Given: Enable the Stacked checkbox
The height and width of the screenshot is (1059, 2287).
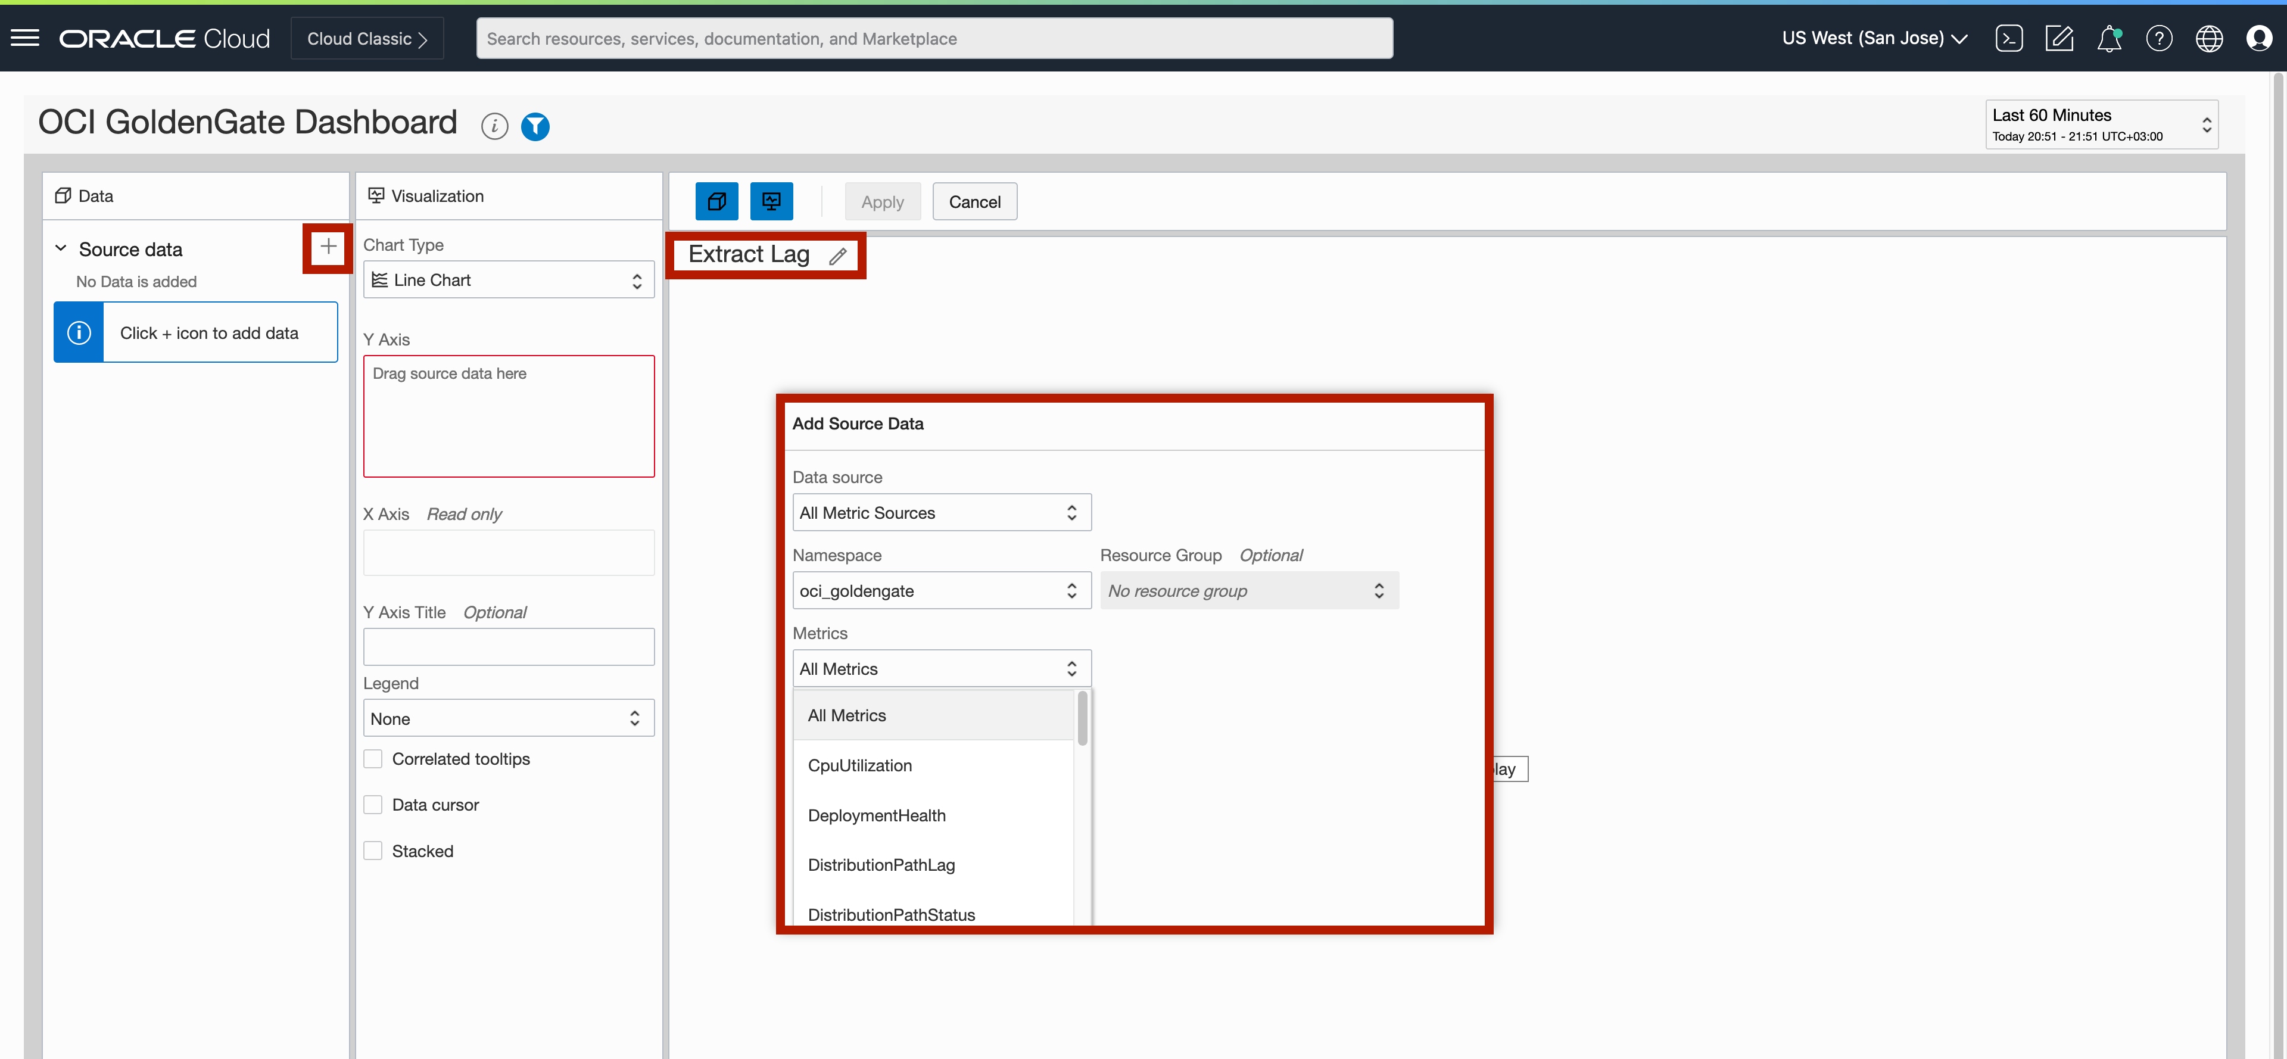Looking at the screenshot, I should pos(374,851).
